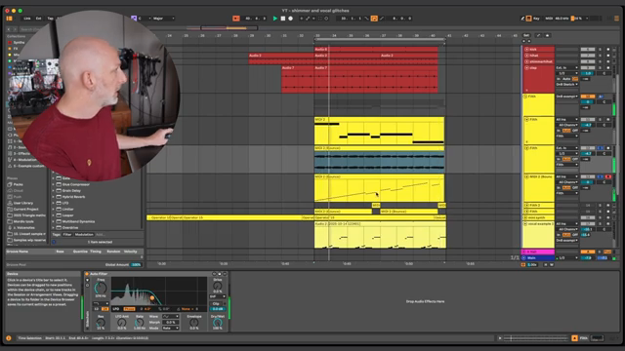Open the Major scale dropdown
Screen dimensions: 625x351
tap(163, 19)
